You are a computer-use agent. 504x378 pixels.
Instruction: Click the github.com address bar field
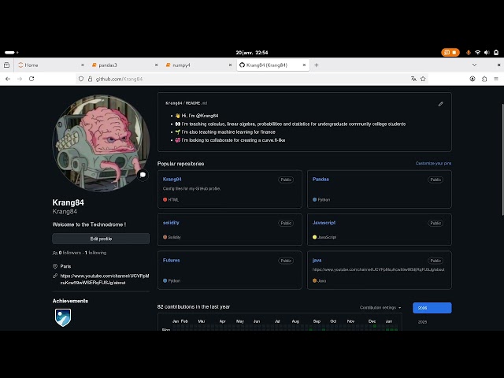point(236,79)
